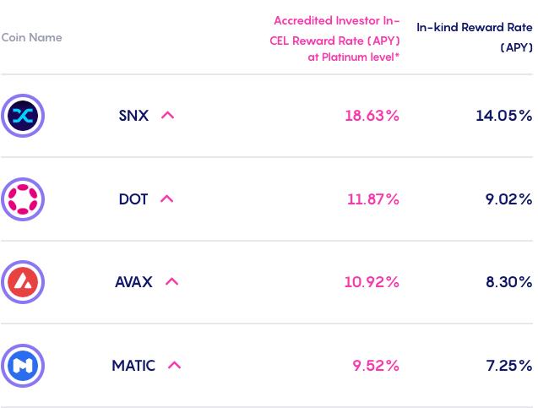
Task: Click the Coin Name column header
Action: (x=32, y=38)
